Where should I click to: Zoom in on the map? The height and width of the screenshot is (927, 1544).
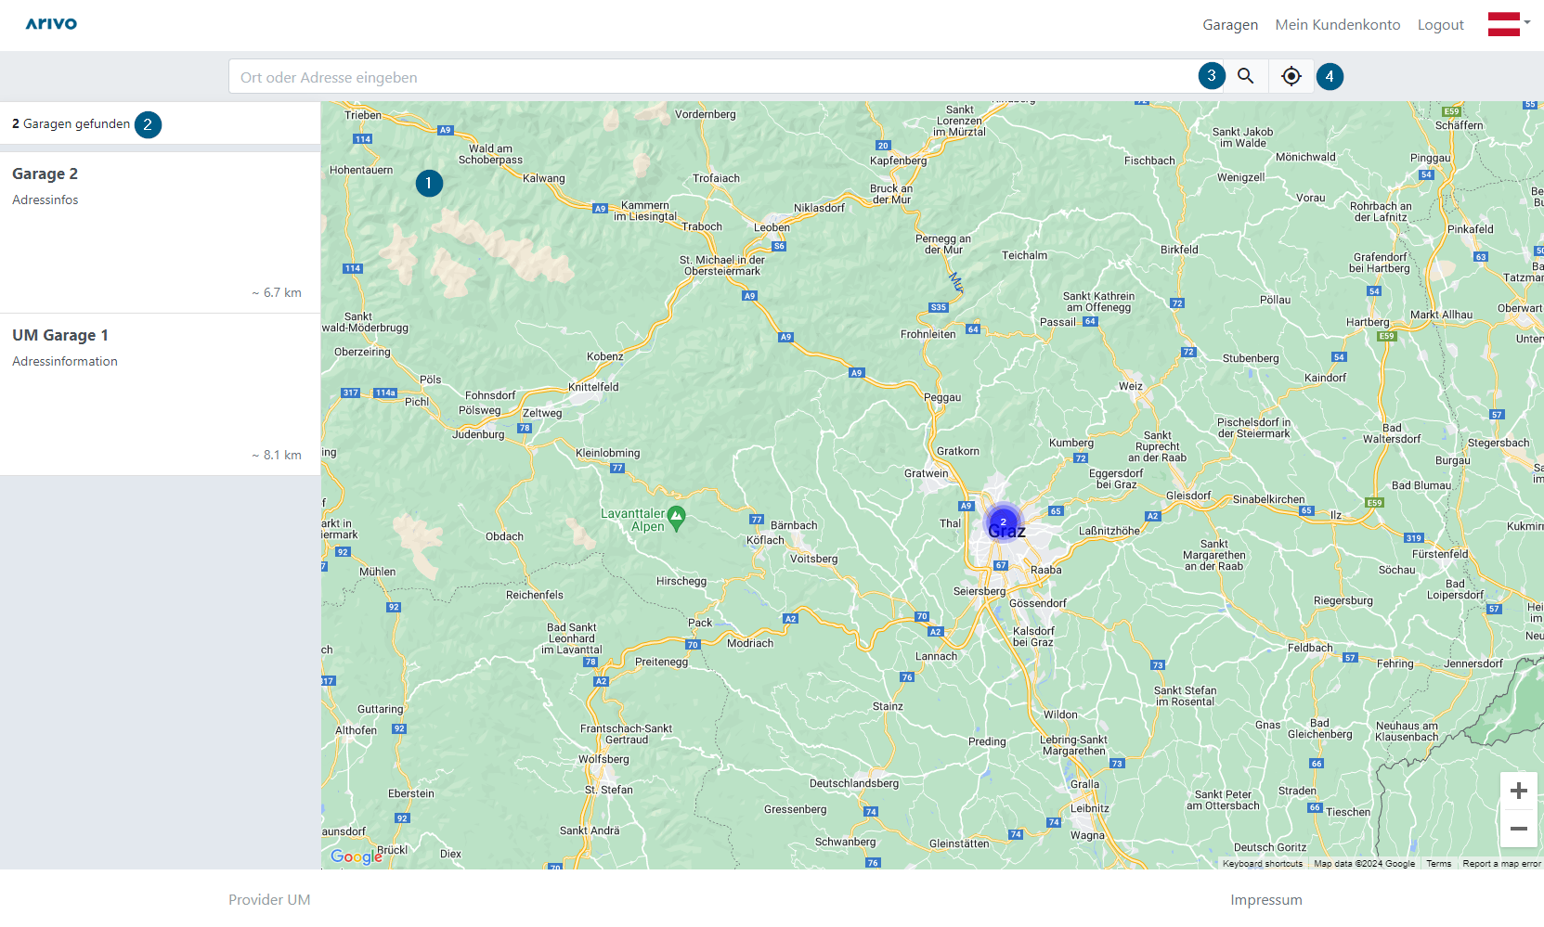pyautogui.click(x=1519, y=791)
